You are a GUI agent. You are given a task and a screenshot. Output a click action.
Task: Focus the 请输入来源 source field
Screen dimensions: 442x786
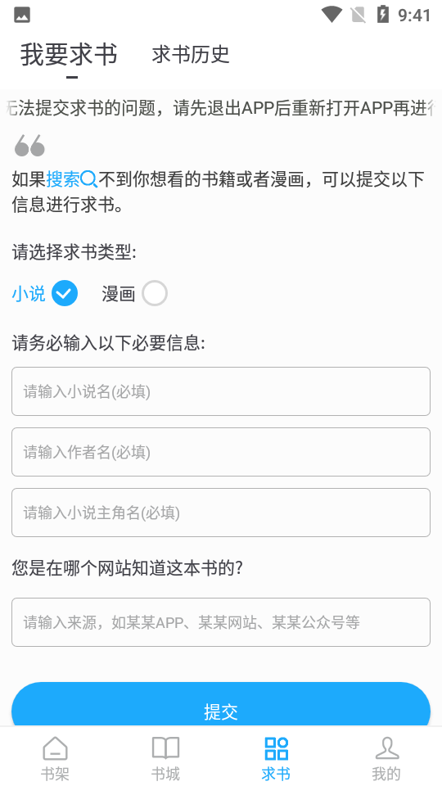[221, 622]
